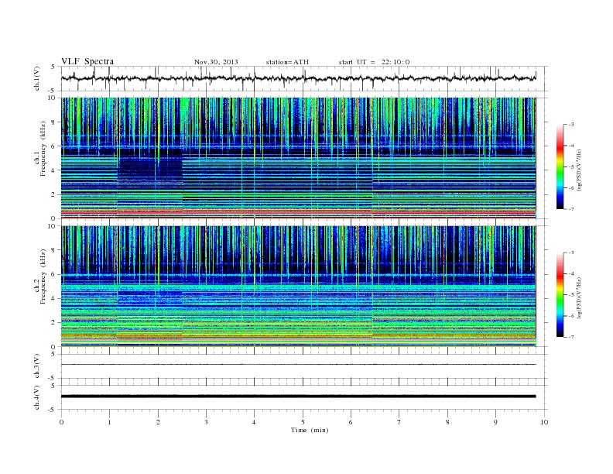Click the "0" tick on the time axis
This screenshot has width=613, height=474.
pyautogui.click(x=61, y=422)
